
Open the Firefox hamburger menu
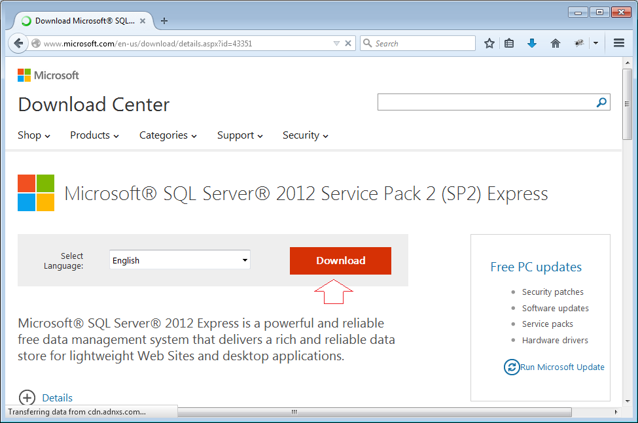click(x=619, y=43)
